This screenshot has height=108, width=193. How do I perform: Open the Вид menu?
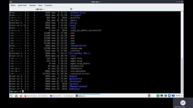coord(40,5)
